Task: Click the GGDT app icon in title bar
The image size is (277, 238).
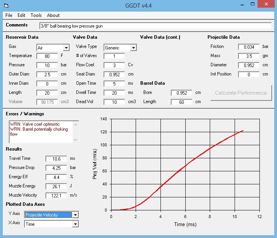Action: (5, 5)
